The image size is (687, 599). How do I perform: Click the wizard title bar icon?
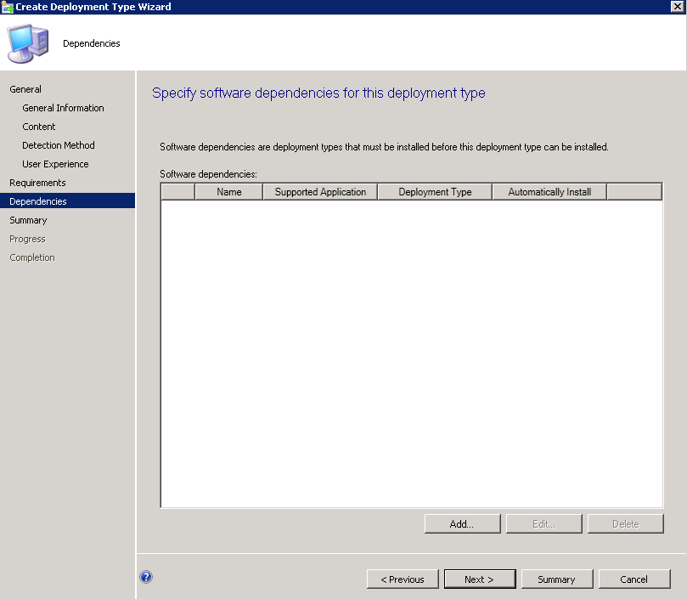click(8, 7)
